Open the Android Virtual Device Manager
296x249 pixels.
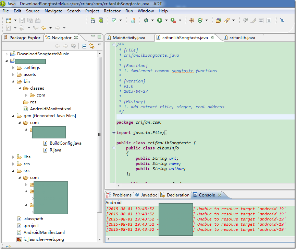(101, 20)
